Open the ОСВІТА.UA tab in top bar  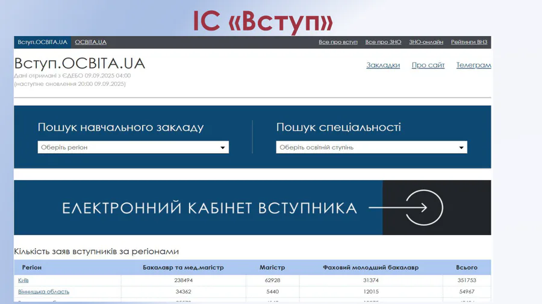pyautogui.click(x=90, y=42)
